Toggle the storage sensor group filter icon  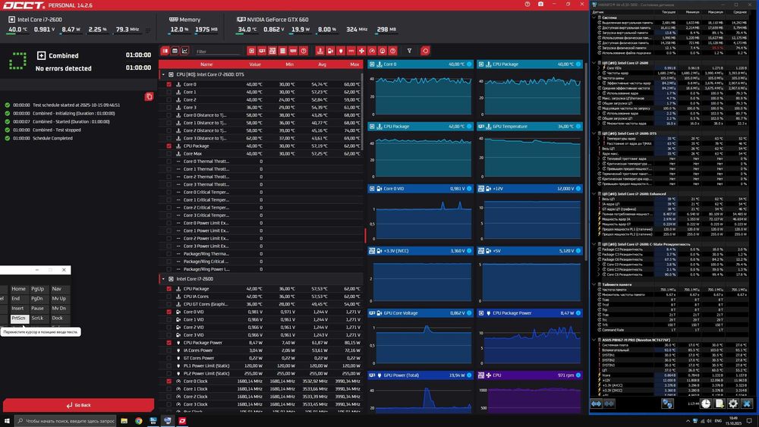[x=282, y=51]
